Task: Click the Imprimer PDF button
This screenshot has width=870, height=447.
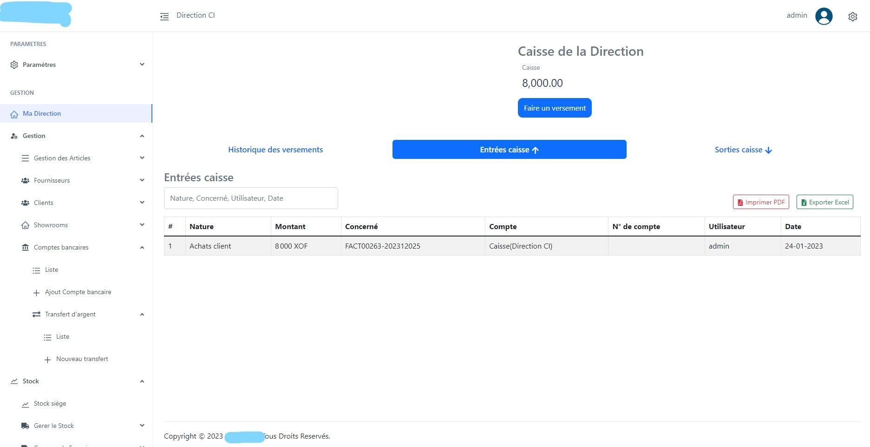Action: point(760,202)
